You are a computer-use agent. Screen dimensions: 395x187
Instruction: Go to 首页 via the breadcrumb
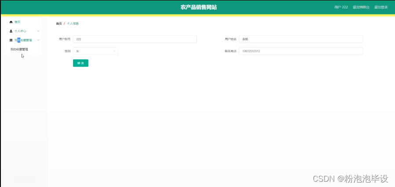pos(59,23)
